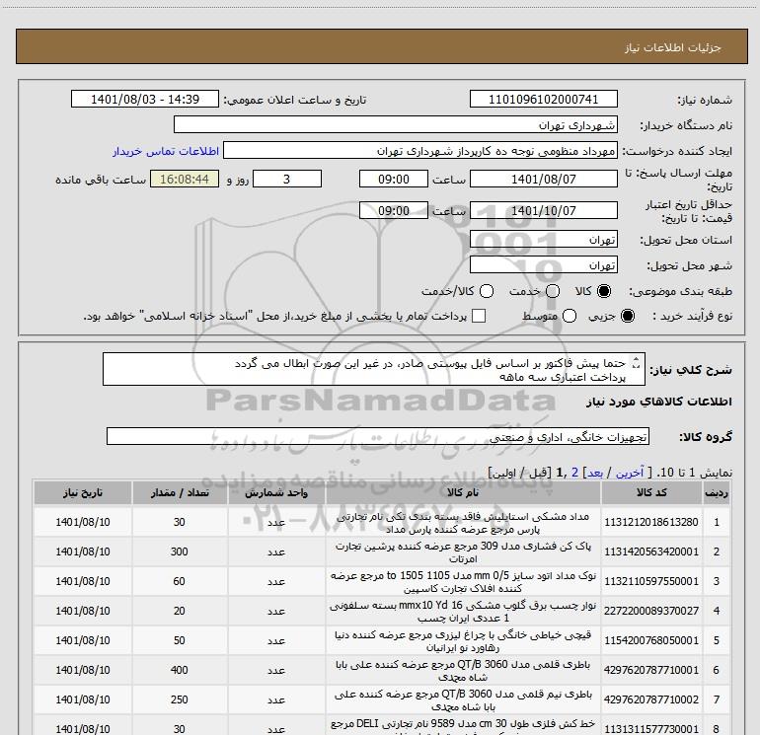
Task: Click the باطری قلمی مدل item name
Action: point(463,671)
